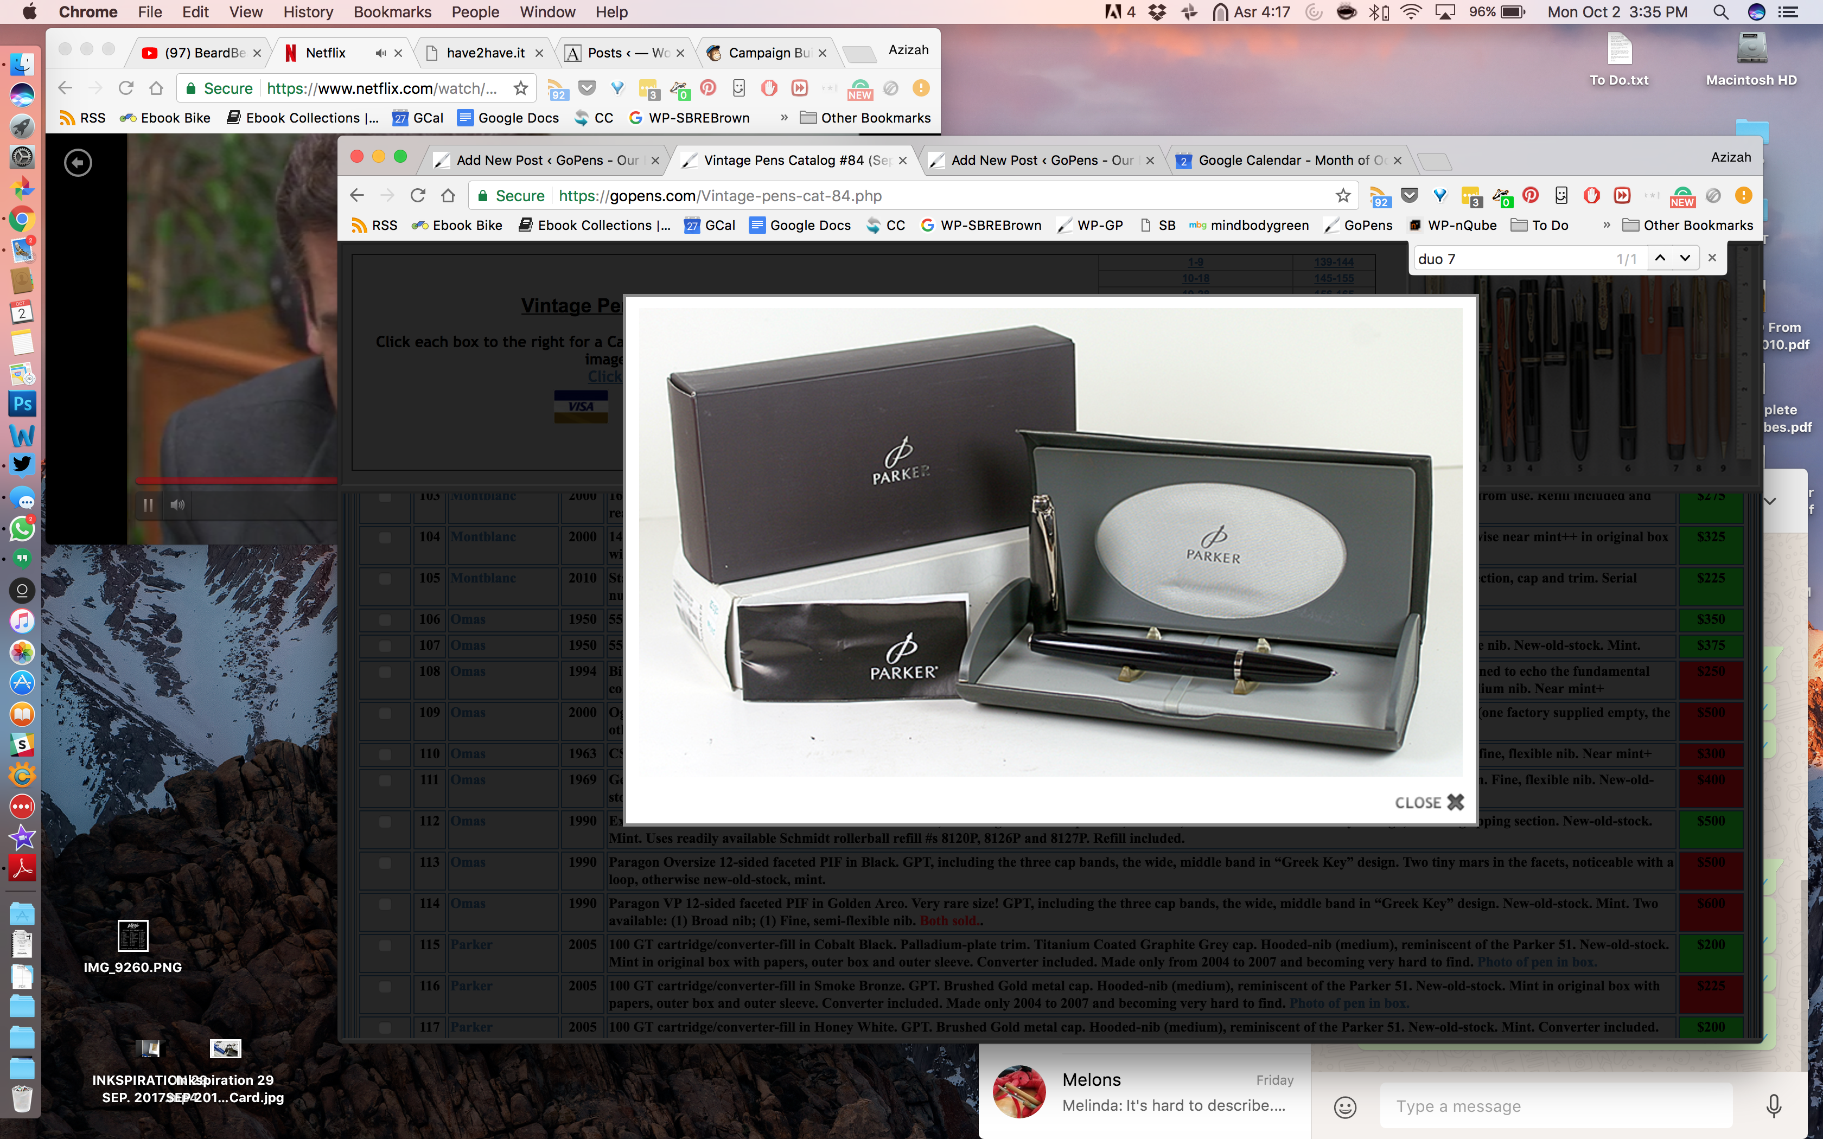The width and height of the screenshot is (1823, 1139).
Task: Tick checkbox for item 116 Parker
Action: pos(385,987)
